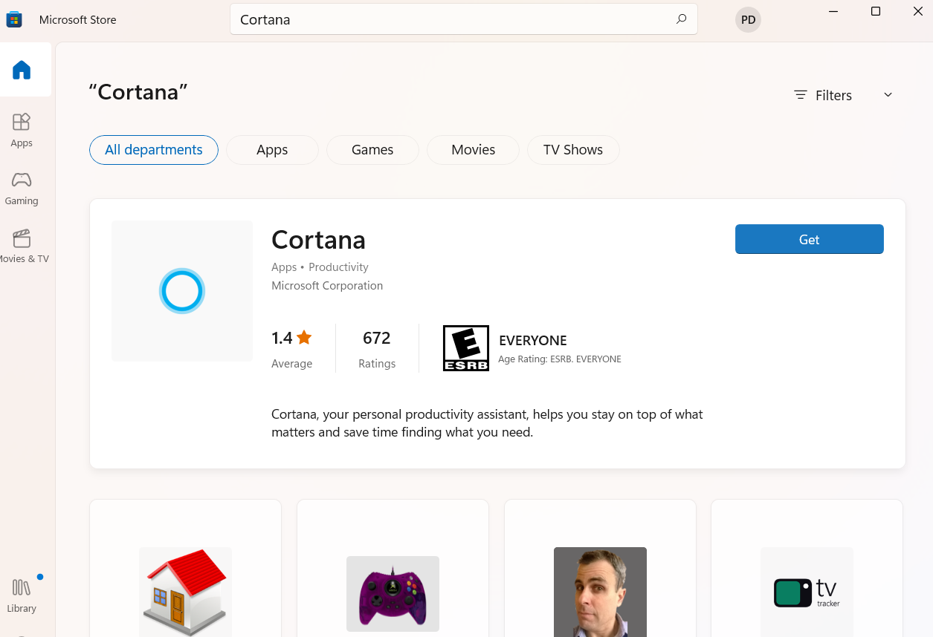Click the Microsoft Store logo
The height and width of the screenshot is (637, 933).
14,19
